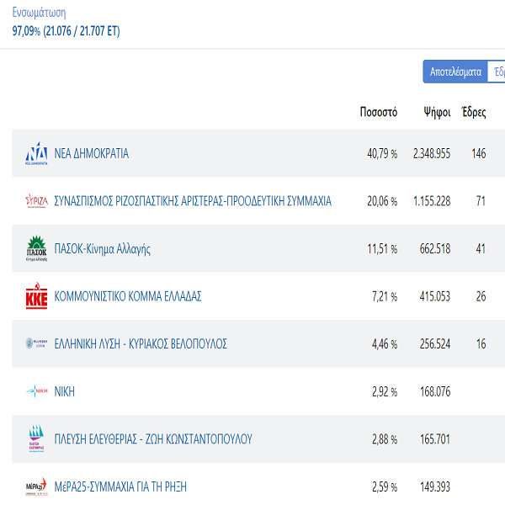This screenshot has width=505, height=505.
Task: Click the Ποσοστό column header
Action: click(379, 112)
